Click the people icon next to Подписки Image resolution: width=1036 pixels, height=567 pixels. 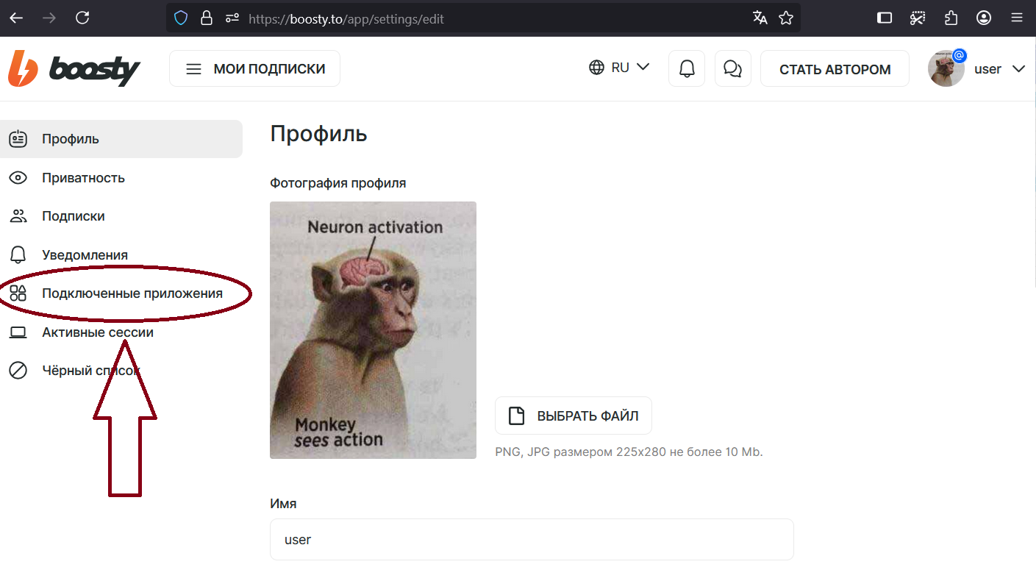[x=18, y=216]
